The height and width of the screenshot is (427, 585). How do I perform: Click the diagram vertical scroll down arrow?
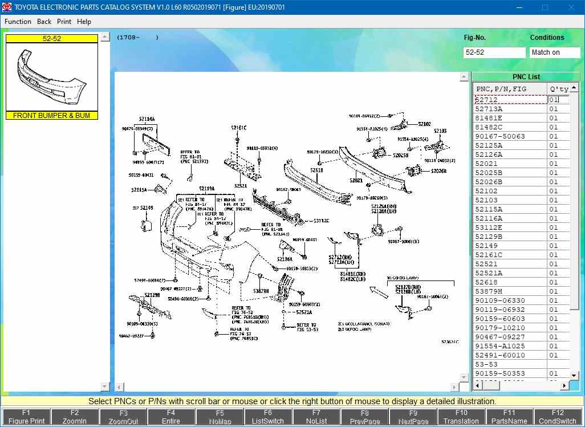pyautogui.click(x=464, y=377)
